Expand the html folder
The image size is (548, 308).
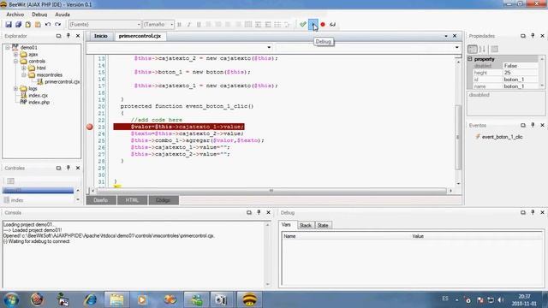point(23,68)
